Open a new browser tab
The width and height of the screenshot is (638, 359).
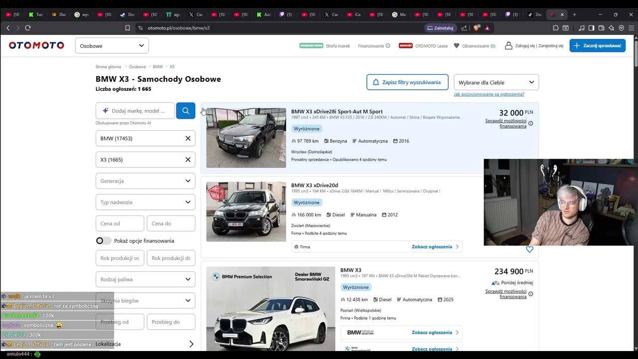[x=574, y=14]
